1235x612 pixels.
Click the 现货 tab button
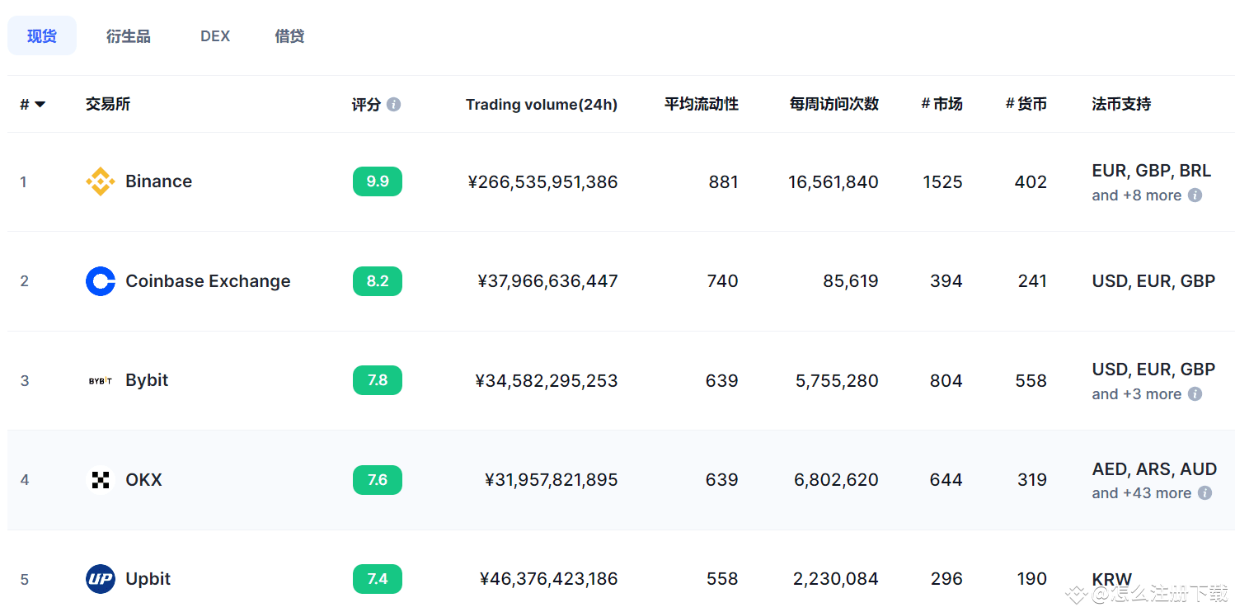tap(41, 35)
